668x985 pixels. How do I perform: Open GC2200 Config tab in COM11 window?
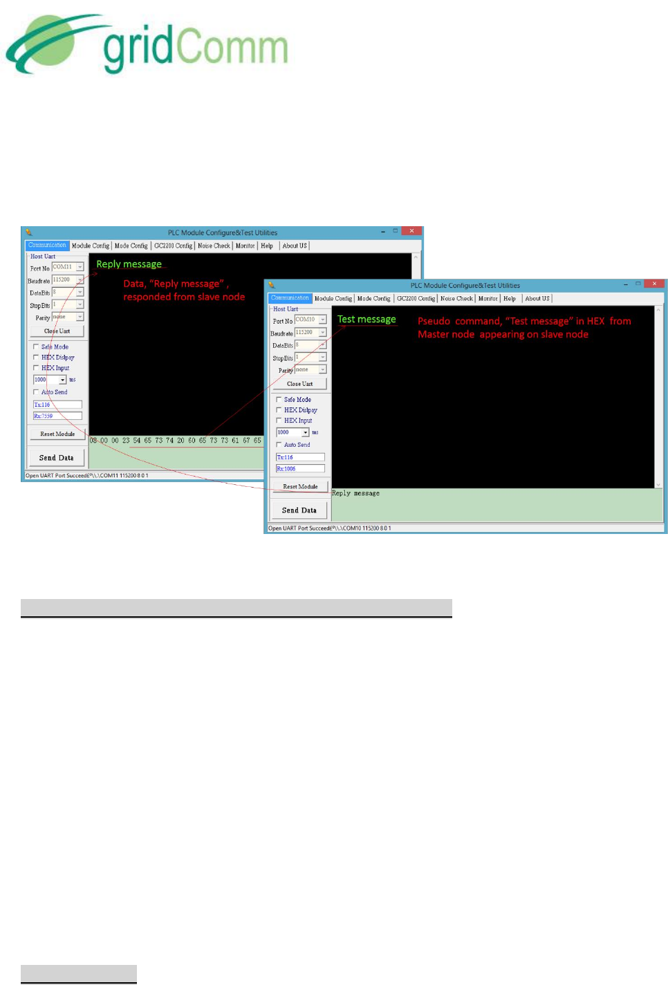(174, 246)
